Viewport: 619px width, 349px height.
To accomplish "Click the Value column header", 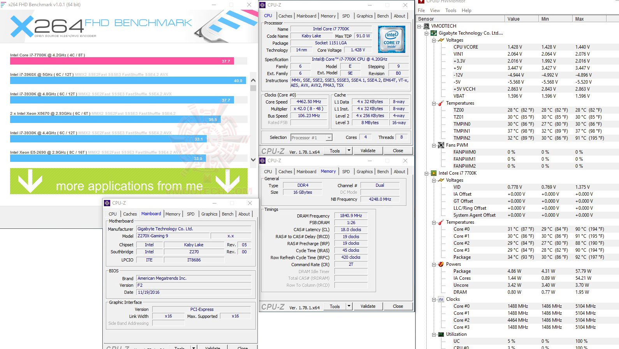I will click(521, 19).
